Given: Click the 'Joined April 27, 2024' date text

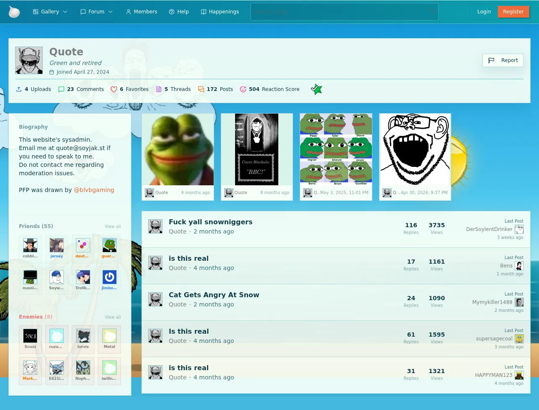Looking at the screenshot, I should (x=83, y=72).
